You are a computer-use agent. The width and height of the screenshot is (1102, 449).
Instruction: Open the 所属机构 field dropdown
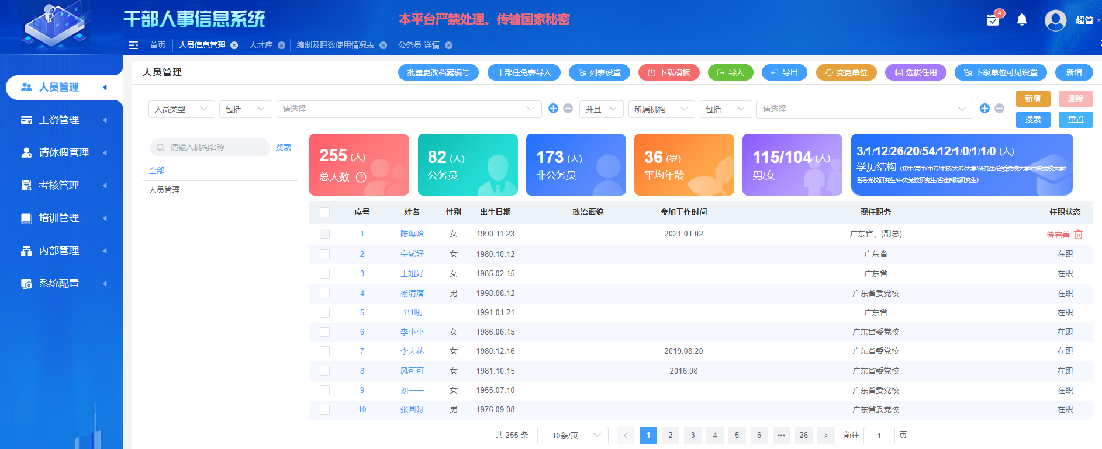pyautogui.click(x=661, y=109)
